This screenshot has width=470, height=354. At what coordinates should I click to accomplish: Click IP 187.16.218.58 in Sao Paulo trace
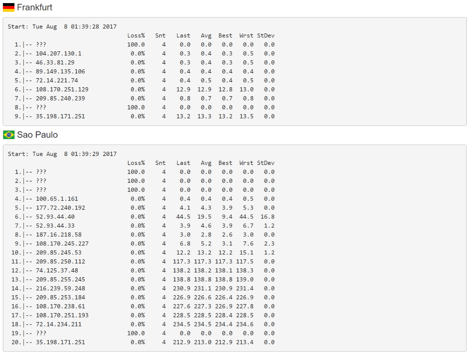59,235
